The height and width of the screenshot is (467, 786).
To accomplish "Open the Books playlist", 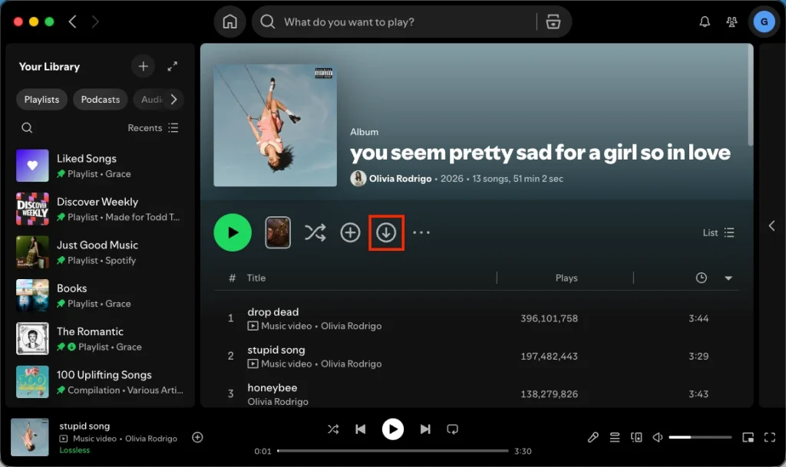I will coord(101,295).
